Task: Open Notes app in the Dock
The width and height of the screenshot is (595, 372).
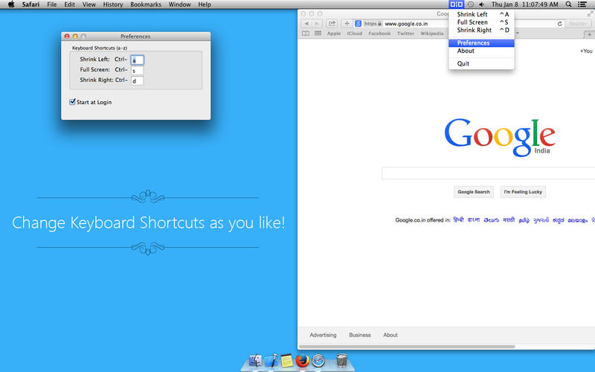Action: [287, 361]
